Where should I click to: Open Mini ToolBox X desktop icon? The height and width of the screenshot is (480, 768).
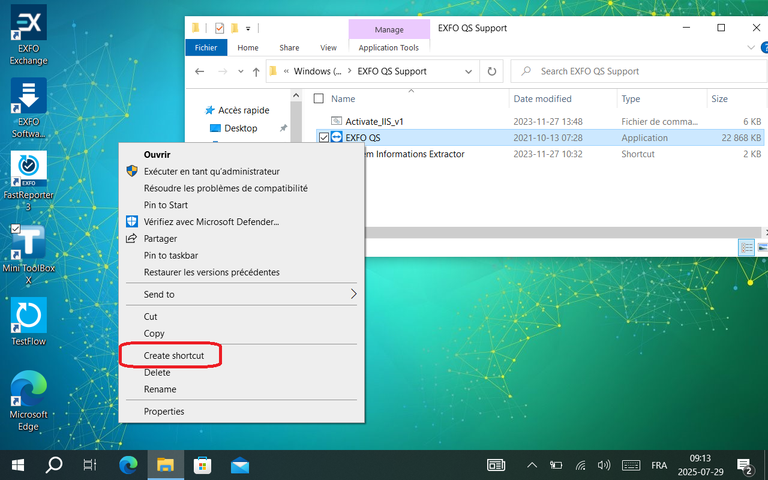[x=28, y=254]
